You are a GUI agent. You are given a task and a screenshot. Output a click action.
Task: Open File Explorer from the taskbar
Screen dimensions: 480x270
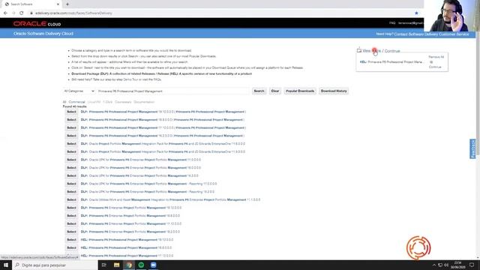pyautogui.click(x=117, y=265)
